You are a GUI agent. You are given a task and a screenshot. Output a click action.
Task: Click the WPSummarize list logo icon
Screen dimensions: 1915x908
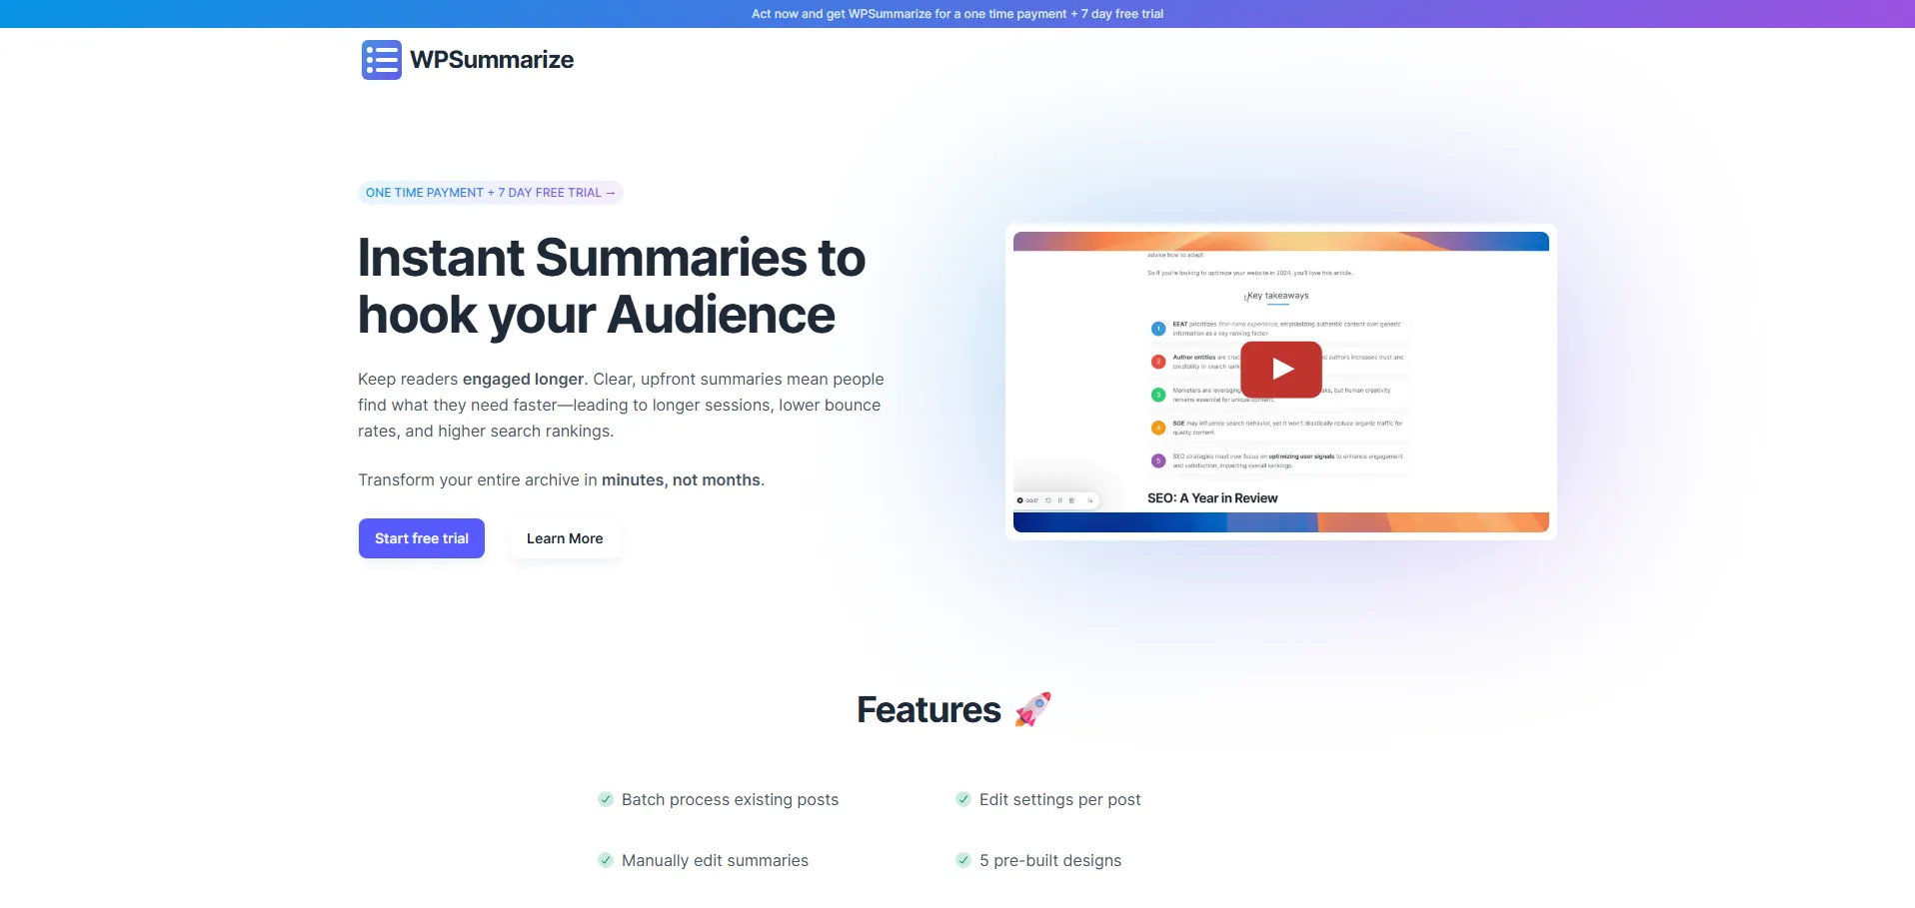381,60
